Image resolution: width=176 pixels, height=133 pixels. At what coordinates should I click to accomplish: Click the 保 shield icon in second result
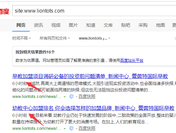(71, 128)
